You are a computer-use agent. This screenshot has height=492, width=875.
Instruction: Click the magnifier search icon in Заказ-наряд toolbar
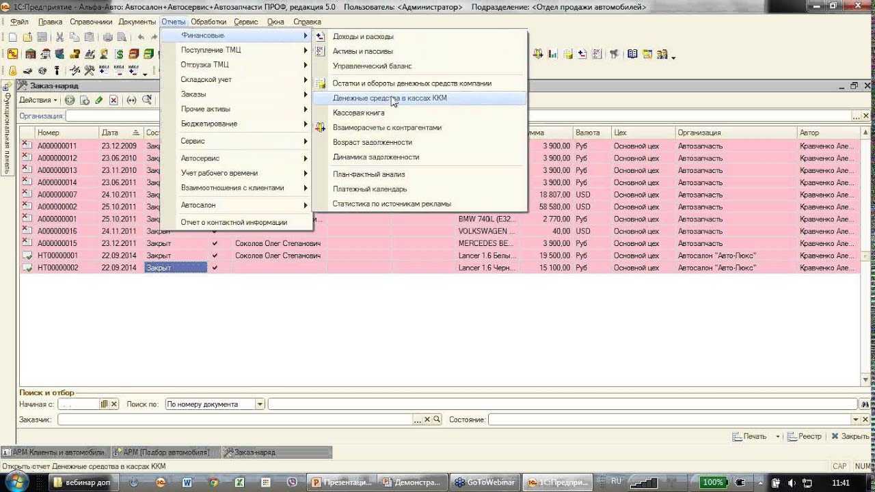point(146,100)
